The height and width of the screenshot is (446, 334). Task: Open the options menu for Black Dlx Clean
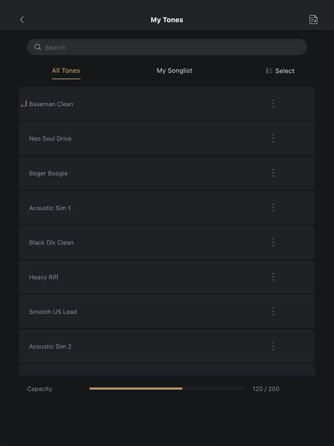pyautogui.click(x=273, y=242)
